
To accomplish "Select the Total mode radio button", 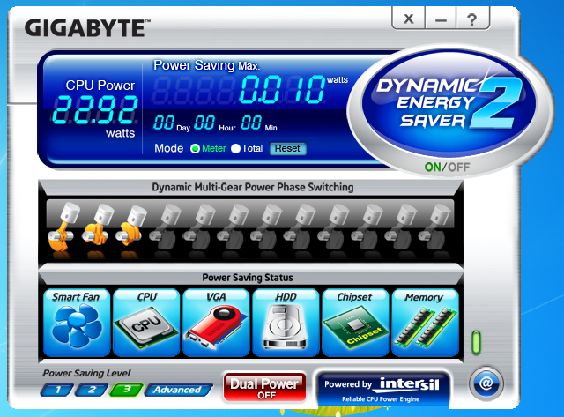I will [x=235, y=149].
